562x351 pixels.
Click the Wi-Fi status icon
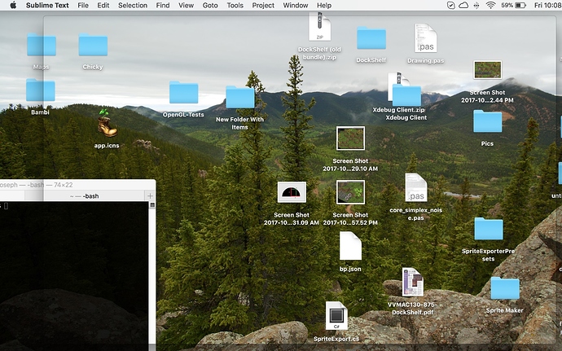(x=490, y=6)
